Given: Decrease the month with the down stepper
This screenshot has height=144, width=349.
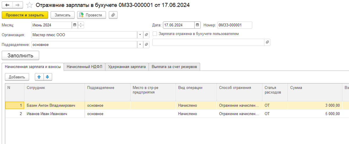Looking at the screenshot, I should tap(81, 27).
